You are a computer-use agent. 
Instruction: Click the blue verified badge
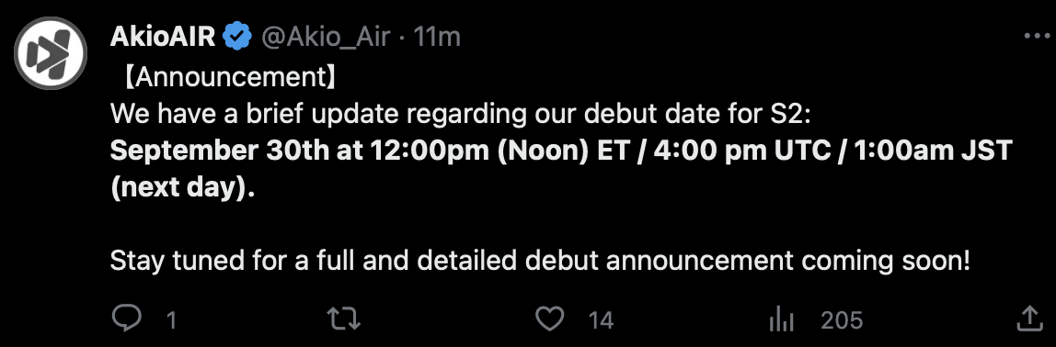[x=237, y=37]
